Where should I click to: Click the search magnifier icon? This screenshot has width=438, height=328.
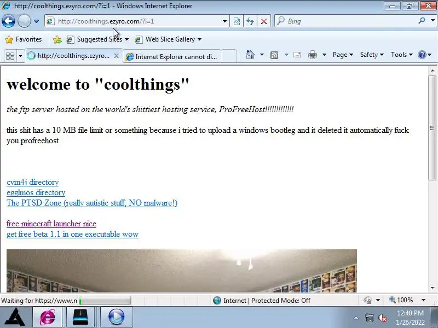(x=422, y=21)
